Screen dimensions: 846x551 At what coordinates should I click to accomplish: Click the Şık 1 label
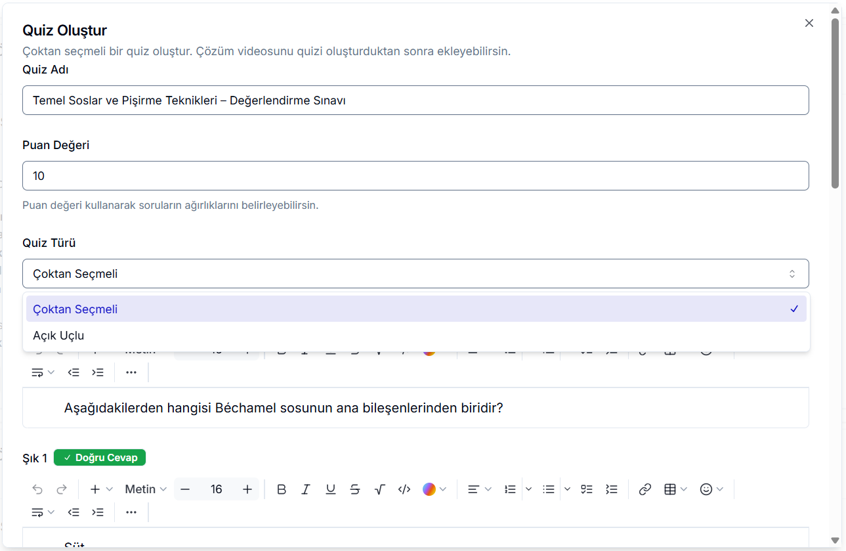[35, 458]
